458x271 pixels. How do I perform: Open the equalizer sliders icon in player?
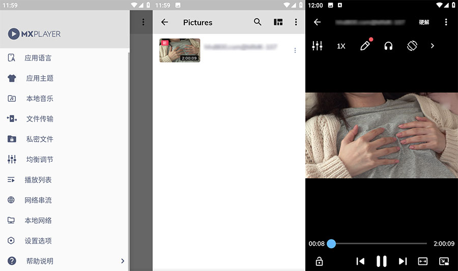[317, 46]
